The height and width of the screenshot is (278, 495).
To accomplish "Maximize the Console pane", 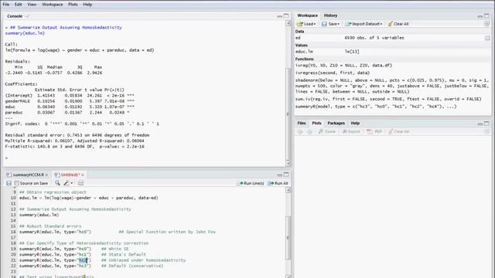I will pos(286,15).
